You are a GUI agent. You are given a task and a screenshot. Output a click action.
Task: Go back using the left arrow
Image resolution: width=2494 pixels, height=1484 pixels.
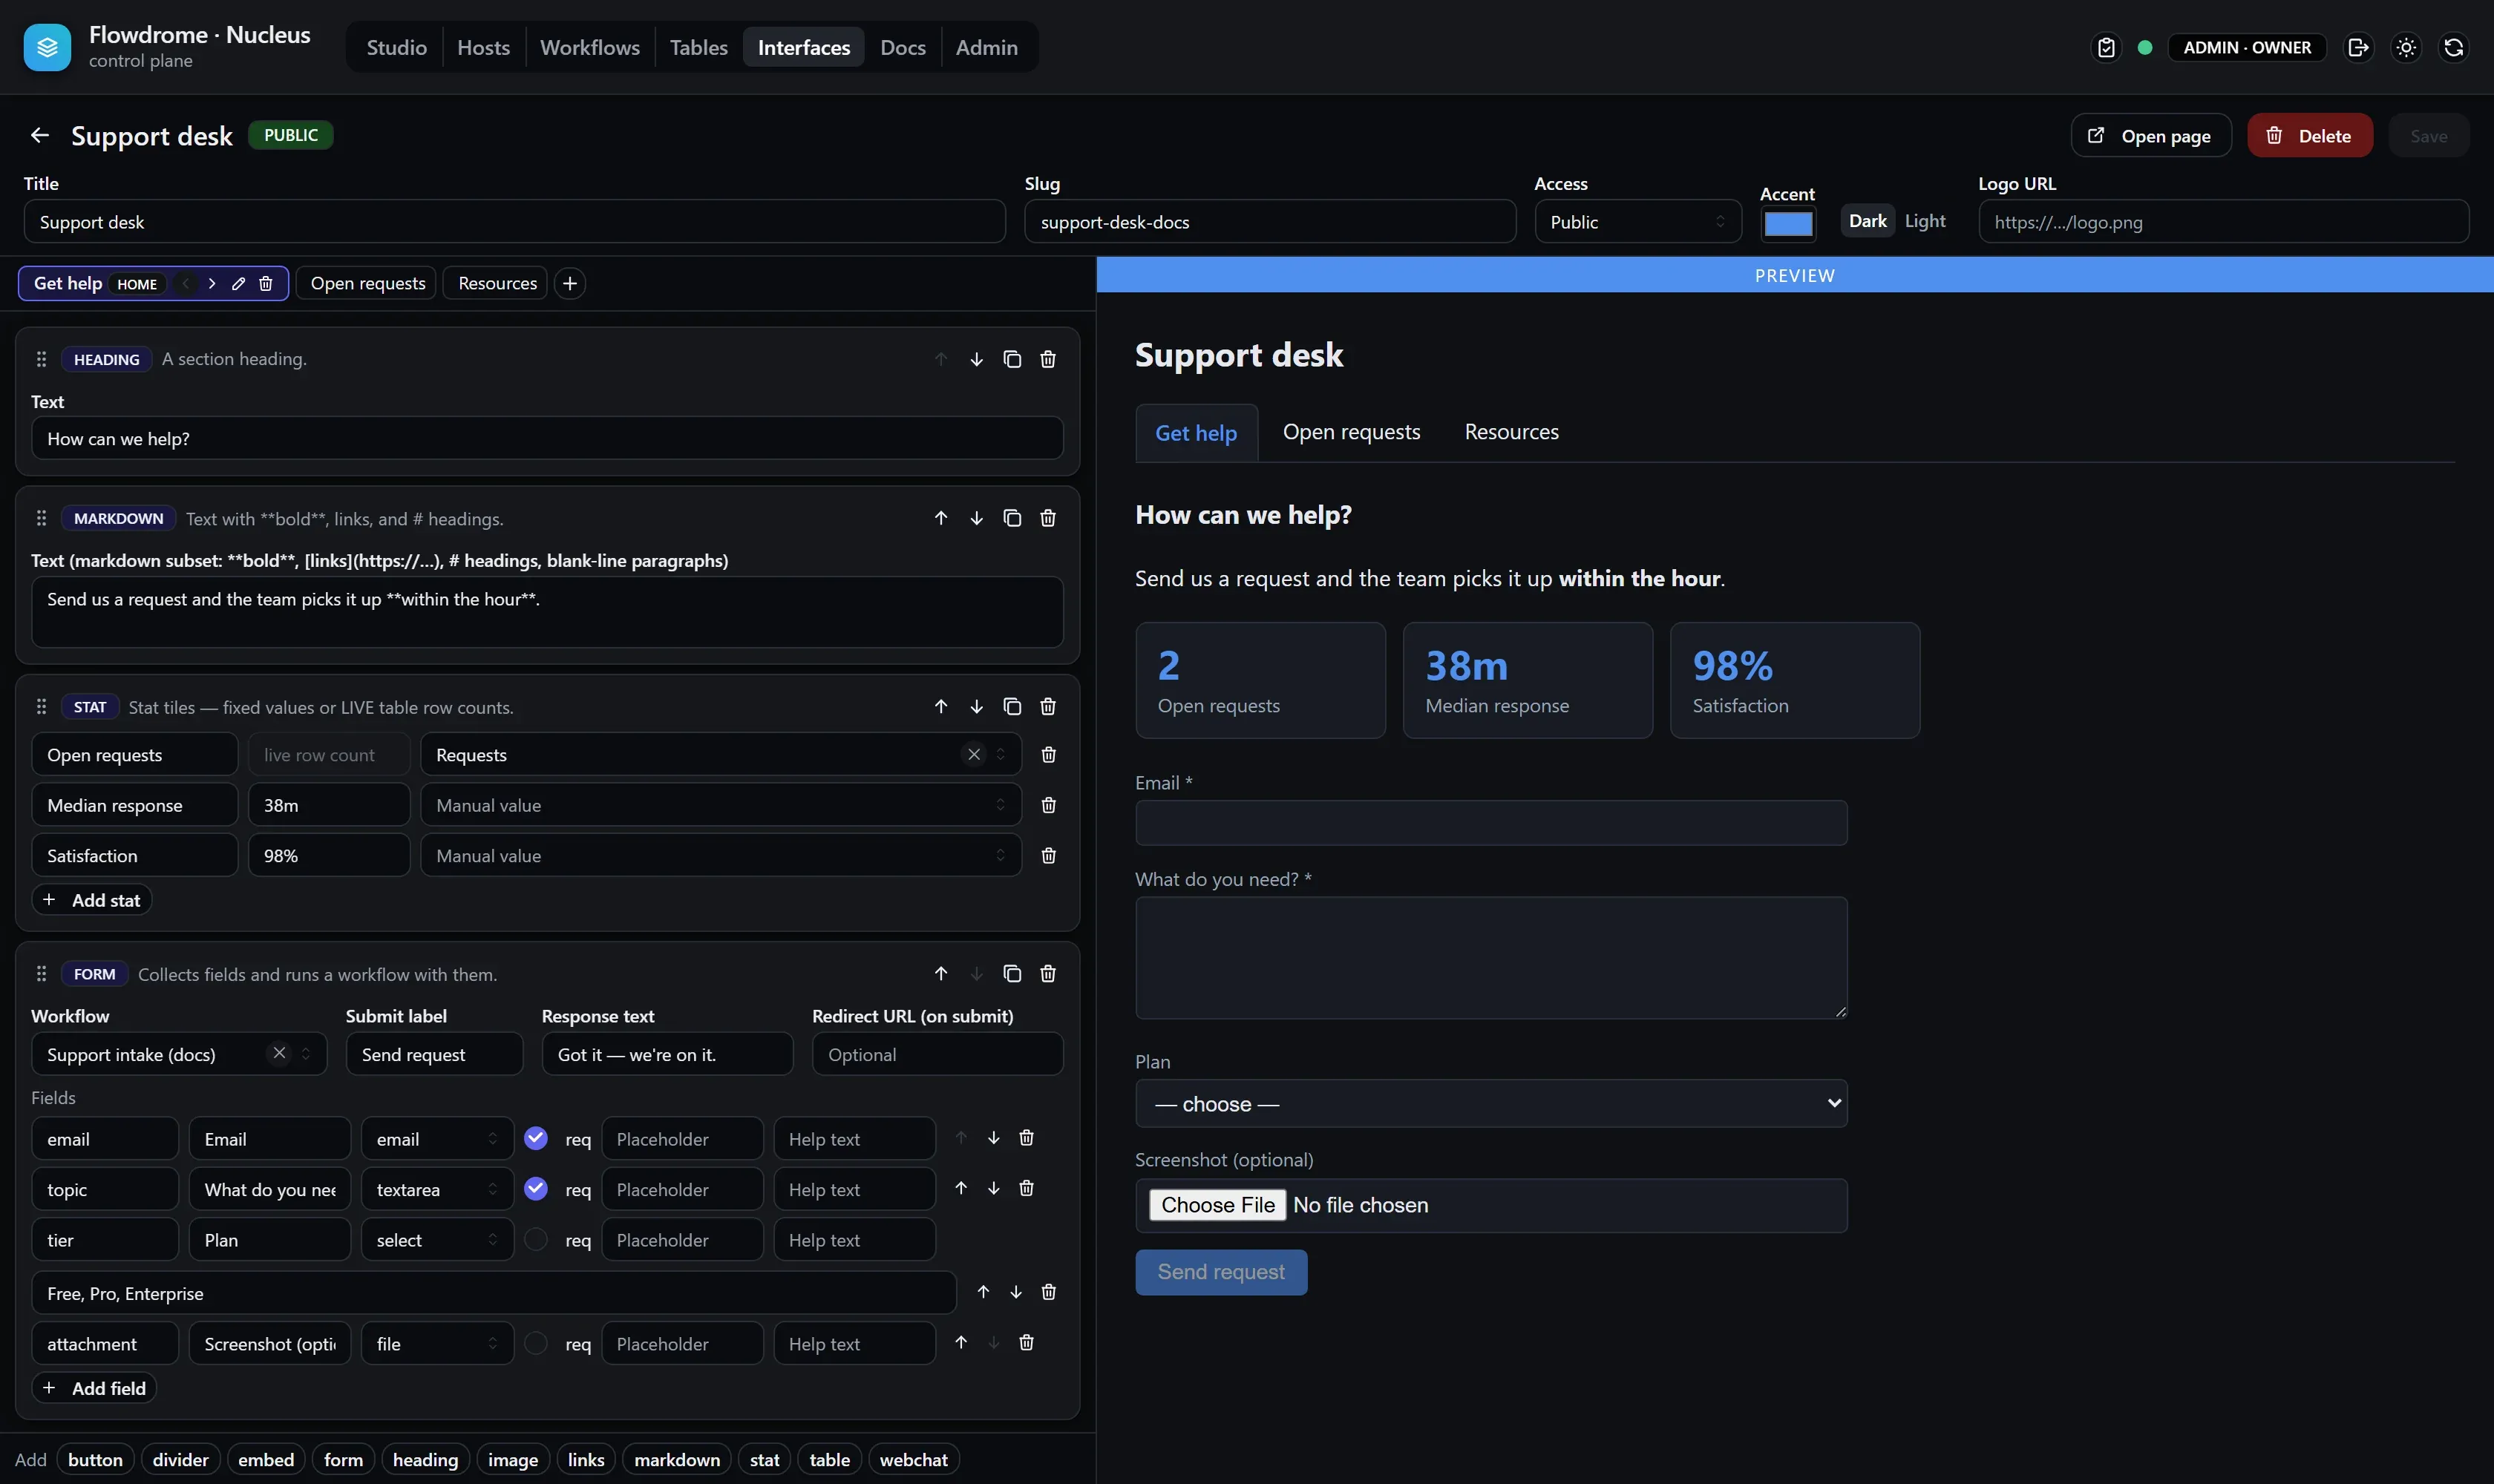point(40,135)
